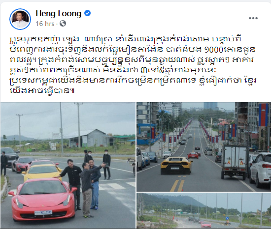This screenshot has height=229, width=271.
Task: Open the red Ferrari group photo
Action: [x=68, y=166]
